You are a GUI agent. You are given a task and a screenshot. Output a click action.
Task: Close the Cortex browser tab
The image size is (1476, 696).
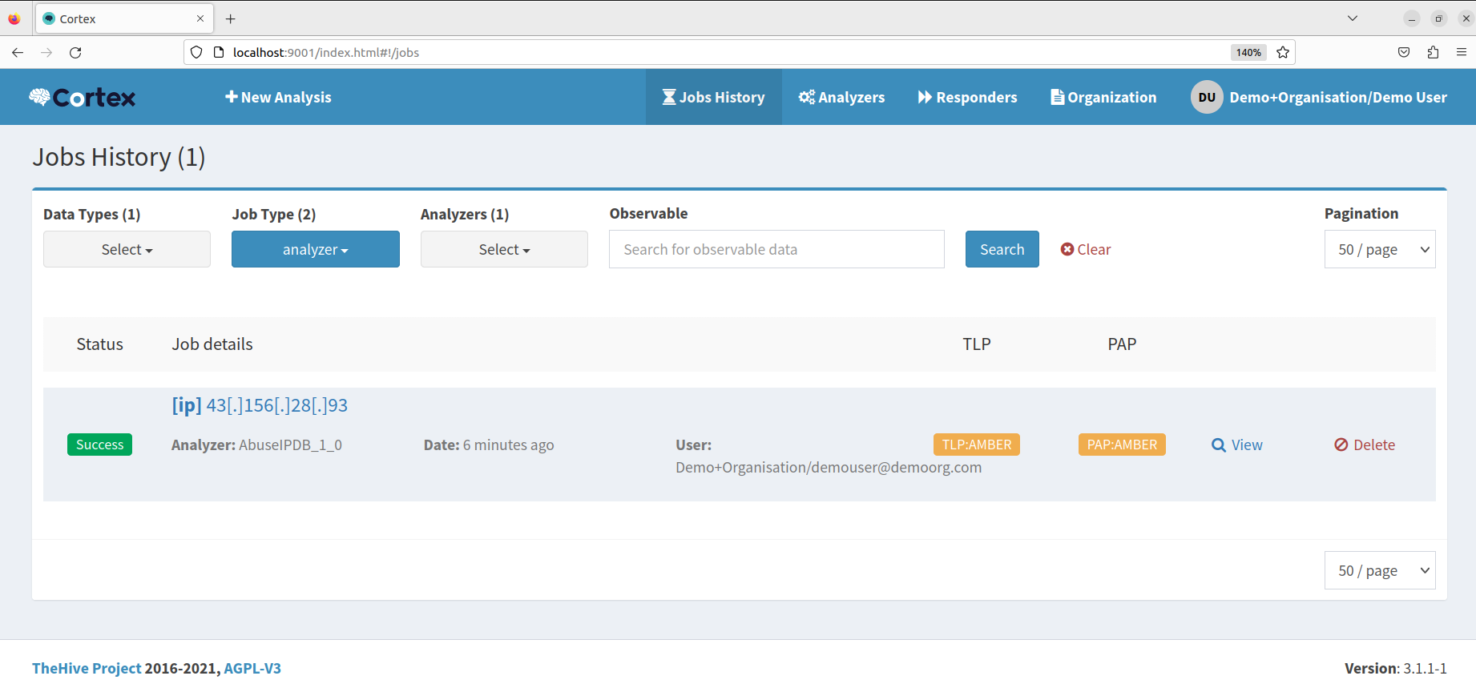coord(200,18)
